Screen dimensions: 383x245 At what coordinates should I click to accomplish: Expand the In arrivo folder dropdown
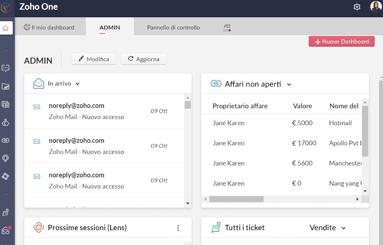click(x=77, y=84)
